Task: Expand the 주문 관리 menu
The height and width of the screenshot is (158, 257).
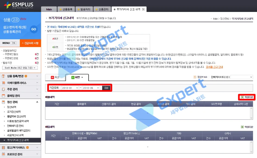Action: coord(20,89)
